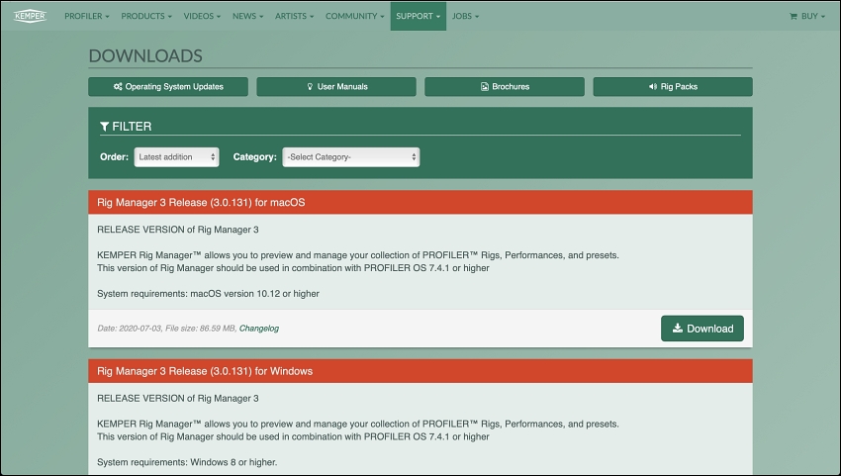Open the Order 'Latest addition' select box
Screen dimensions: 841x476
(x=176, y=157)
